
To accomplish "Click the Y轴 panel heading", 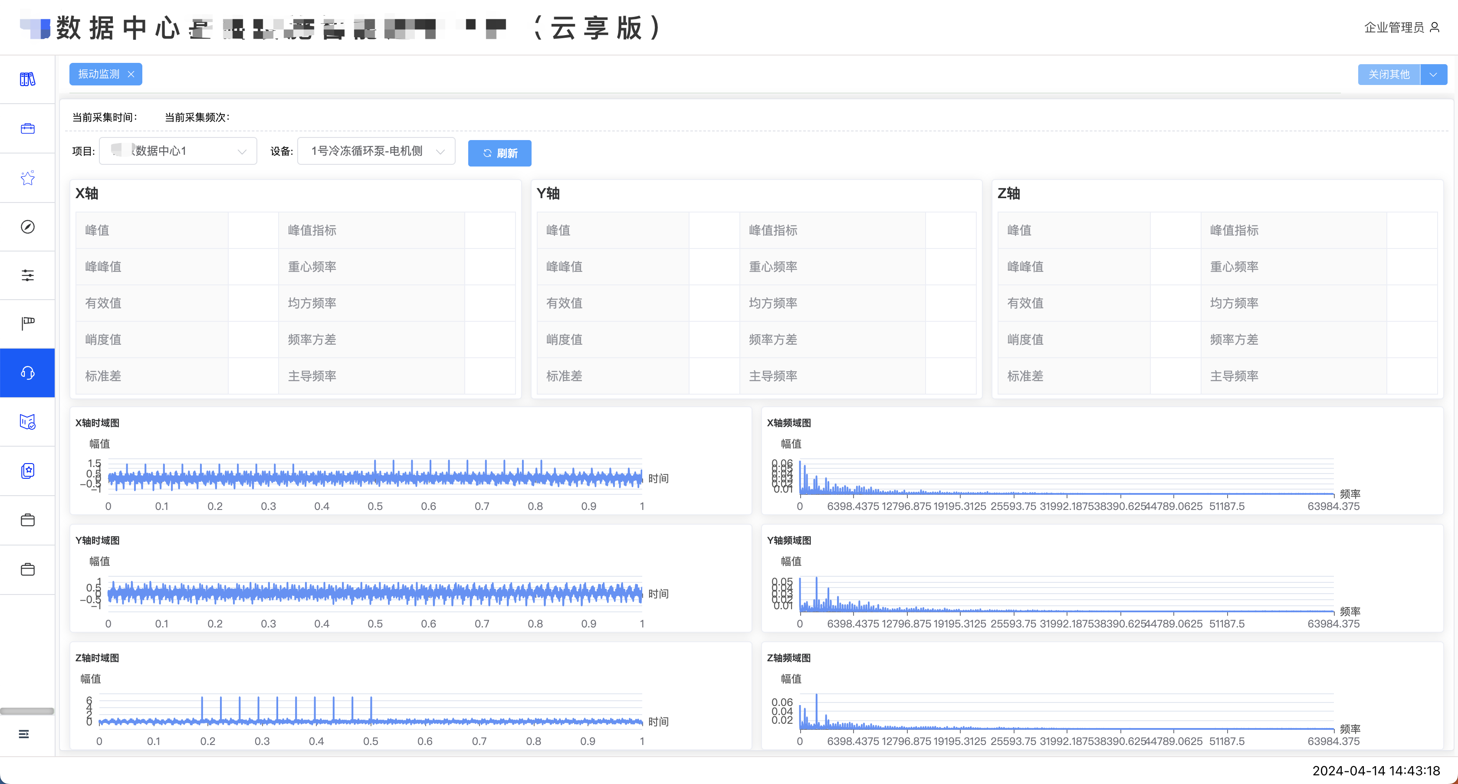I will click(548, 193).
